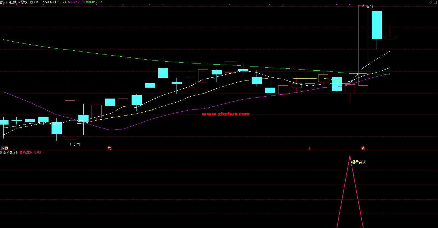Select the MA60: 7.37 legend label
This screenshot has height=228, width=438.
coord(94,2)
